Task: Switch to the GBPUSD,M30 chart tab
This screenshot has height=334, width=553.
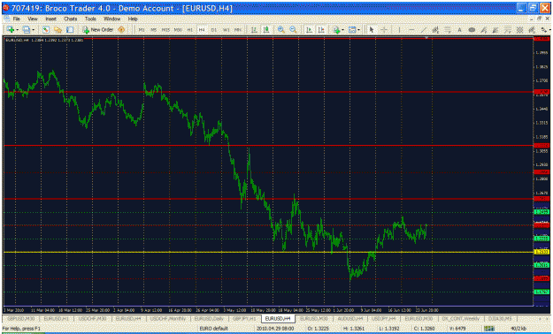Action: (21, 318)
